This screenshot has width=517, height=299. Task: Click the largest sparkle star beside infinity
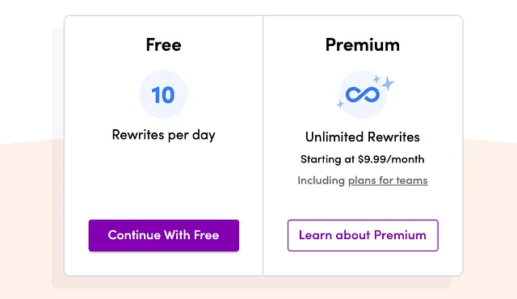(x=388, y=83)
